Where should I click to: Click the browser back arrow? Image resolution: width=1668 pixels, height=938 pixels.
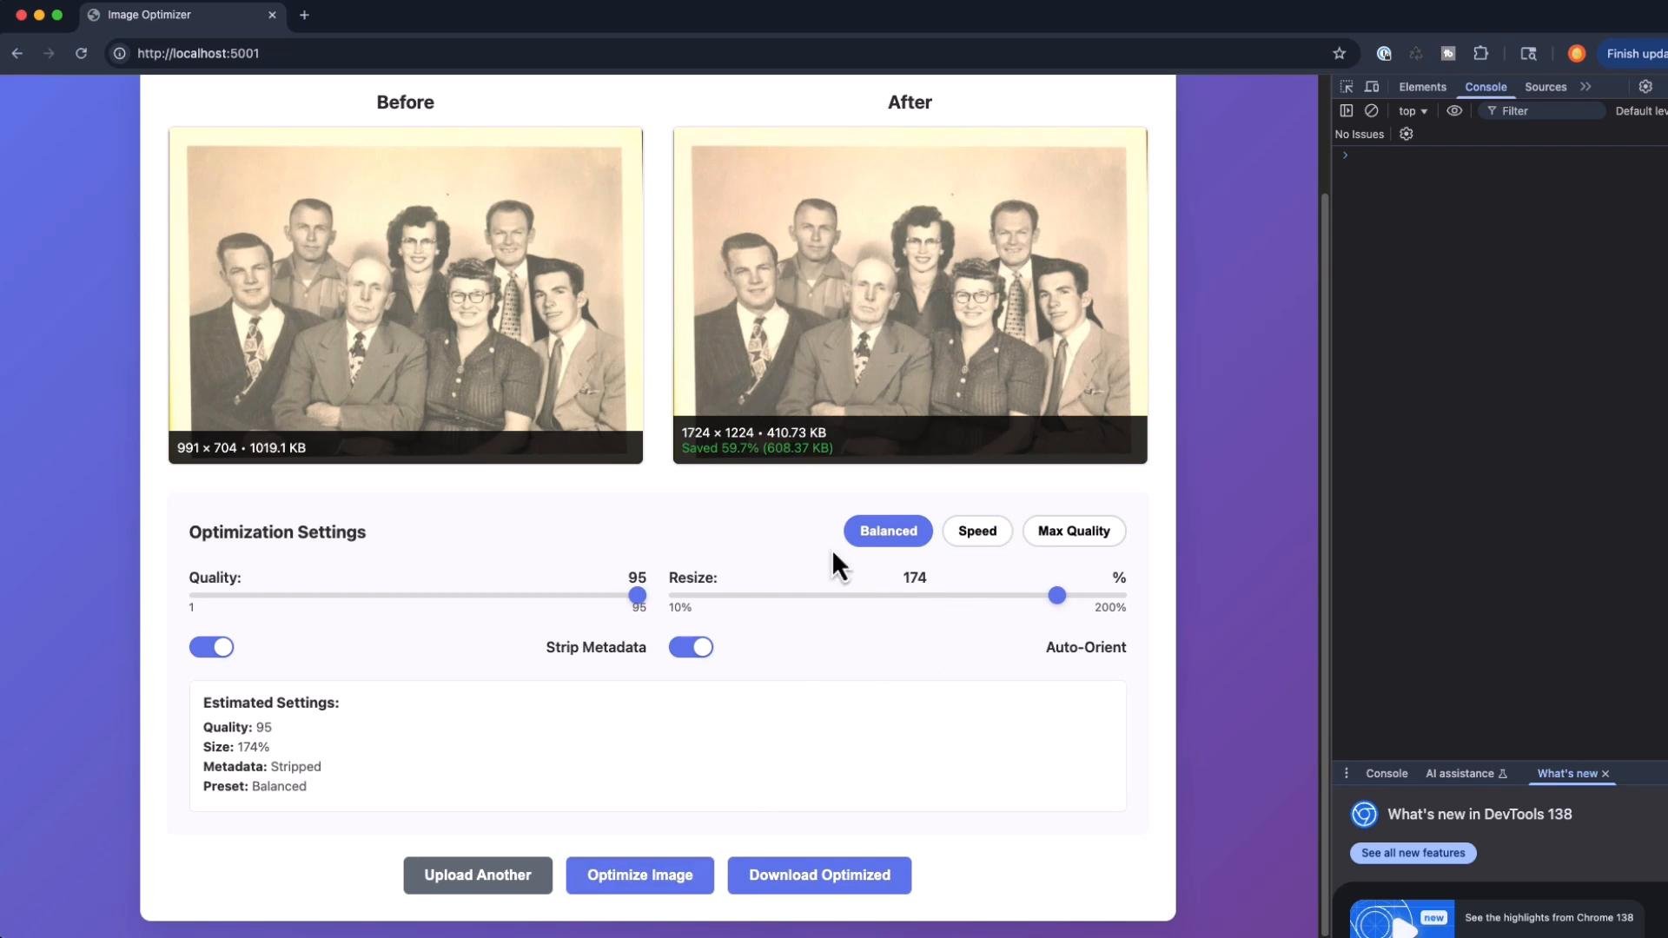pyautogui.click(x=17, y=53)
